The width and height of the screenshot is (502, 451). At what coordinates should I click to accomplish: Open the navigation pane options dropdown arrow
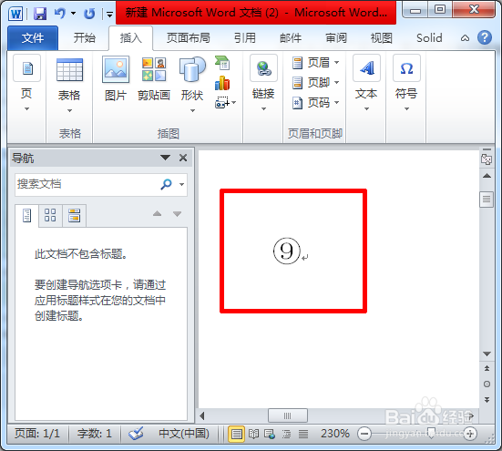click(165, 158)
